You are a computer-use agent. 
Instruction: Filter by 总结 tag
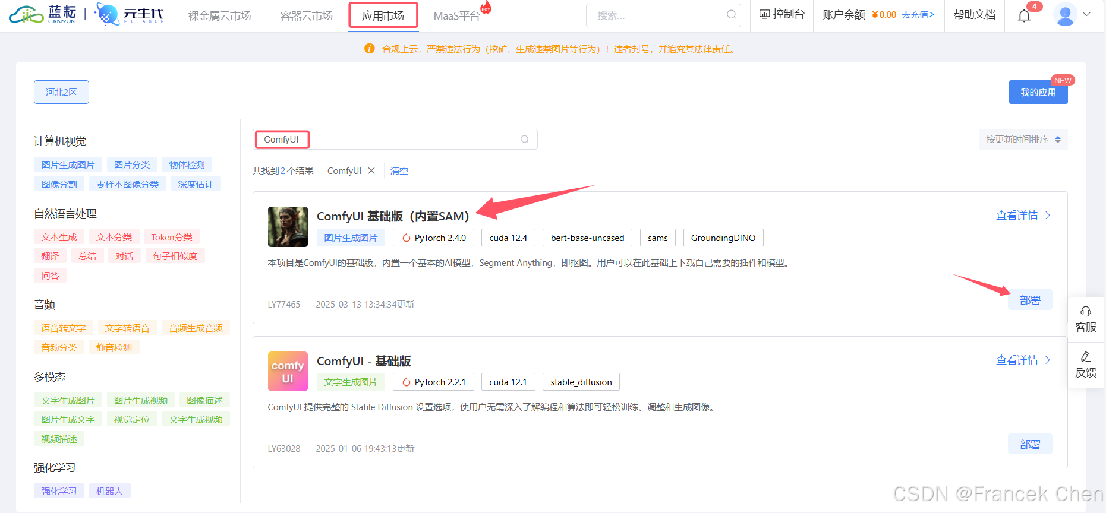[x=87, y=256]
